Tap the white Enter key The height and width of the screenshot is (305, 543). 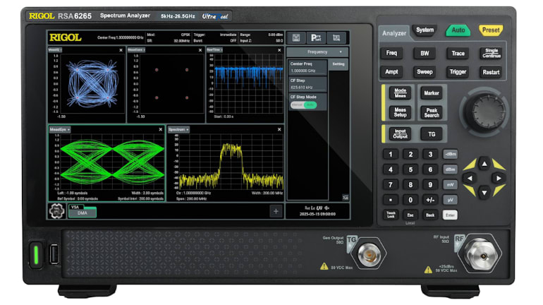point(450,215)
